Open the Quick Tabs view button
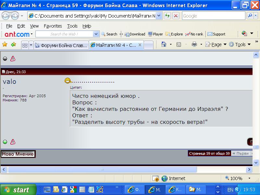This screenshot has width=260, height=195. coord(25,45)
